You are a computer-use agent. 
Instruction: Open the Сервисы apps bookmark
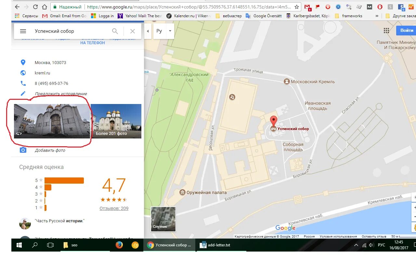[27, 16]
